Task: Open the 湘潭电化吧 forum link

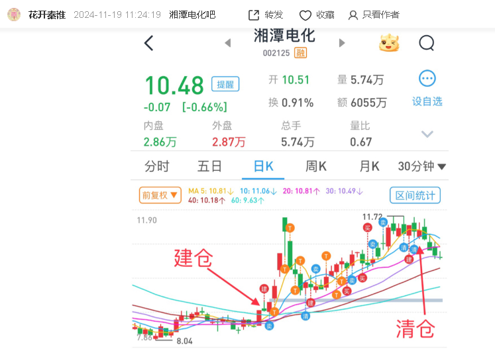Action: [x=192, y=15]
